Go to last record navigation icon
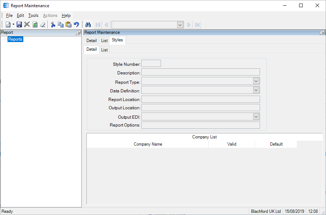 pos(197,25)
